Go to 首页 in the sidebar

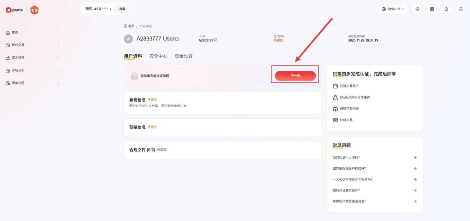[15, 33]
